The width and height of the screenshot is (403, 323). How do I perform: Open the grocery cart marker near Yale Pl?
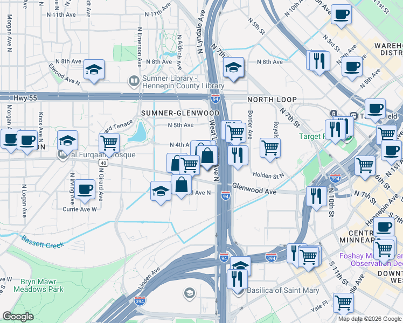click(x=343, y=303)
